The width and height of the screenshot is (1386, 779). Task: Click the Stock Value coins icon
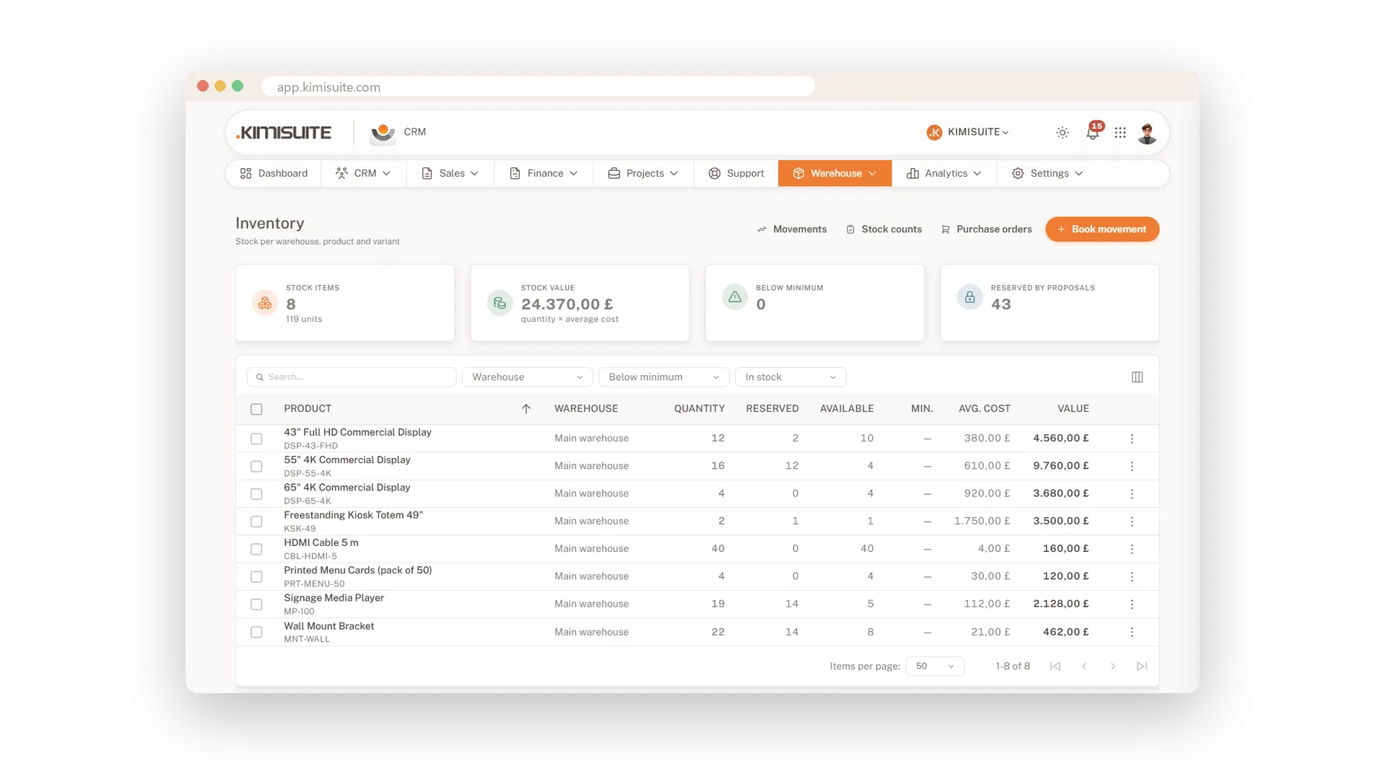[x=500, y=303]
